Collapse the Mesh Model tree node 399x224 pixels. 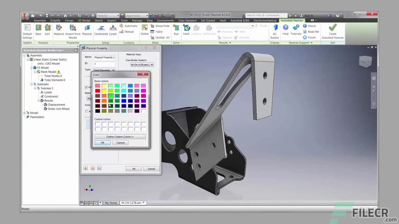pyautogui.click(x=35, y=72)
